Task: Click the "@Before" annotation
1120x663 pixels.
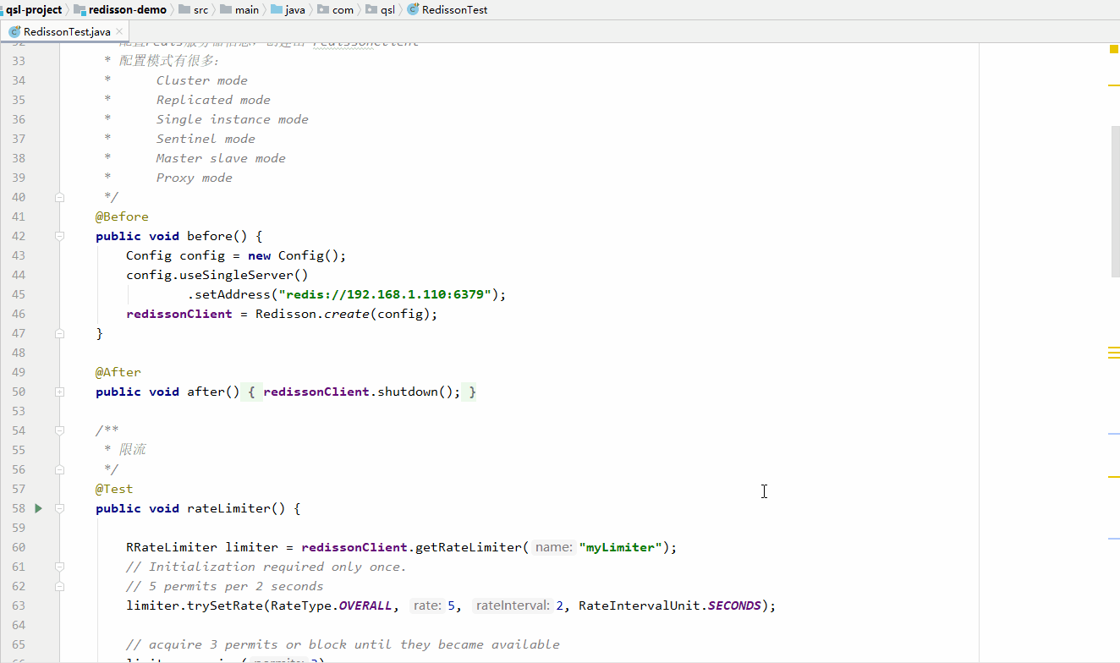Action: [122, 216]
